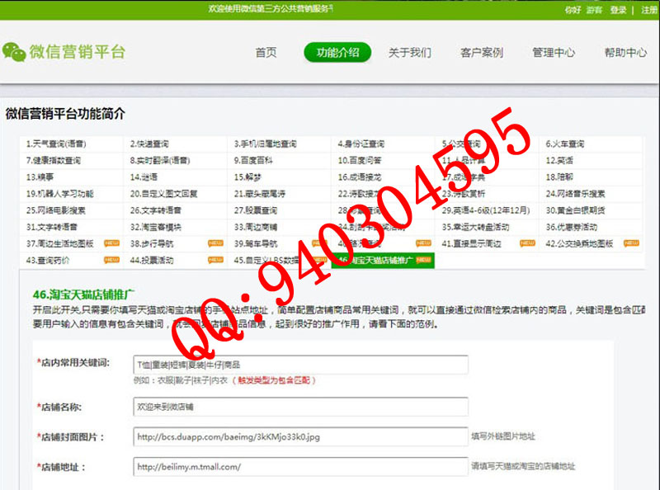Go to 关于我们 in the navigation bar

[x=409, y=53]
